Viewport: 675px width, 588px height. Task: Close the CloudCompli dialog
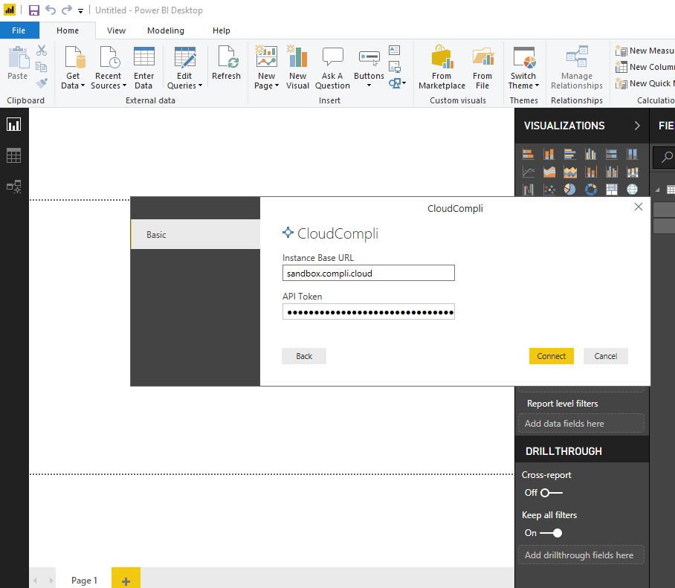[639, 207]
